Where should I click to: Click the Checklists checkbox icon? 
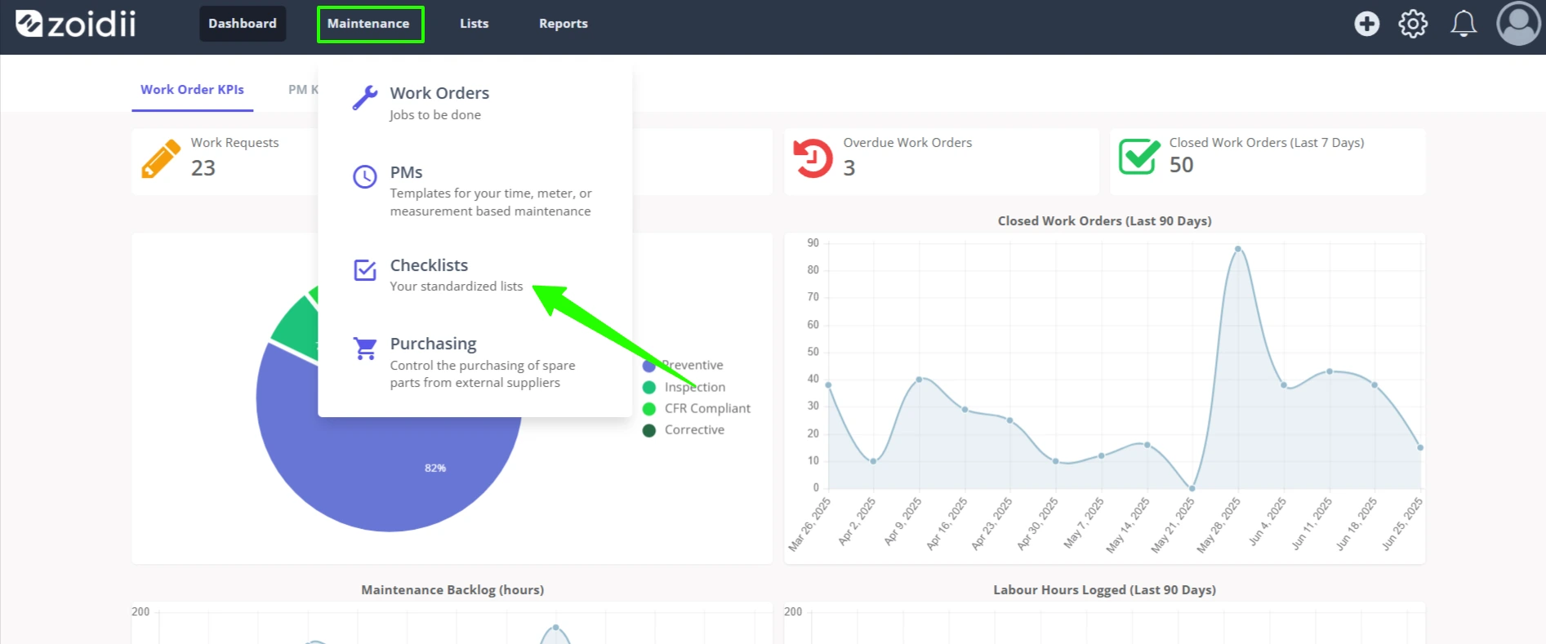365,270
